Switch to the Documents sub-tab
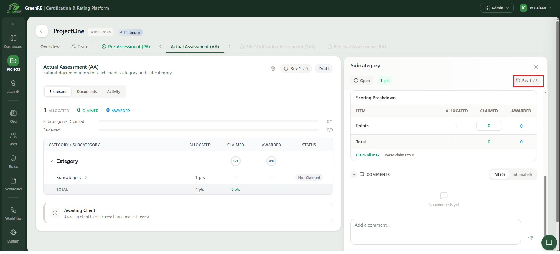The width and height of the screenshot is (560, 254). tap(87, 92)
